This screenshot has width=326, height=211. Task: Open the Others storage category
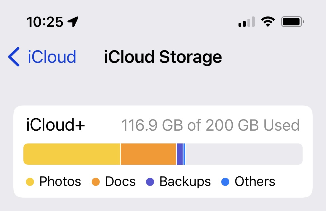pos(254,181)
